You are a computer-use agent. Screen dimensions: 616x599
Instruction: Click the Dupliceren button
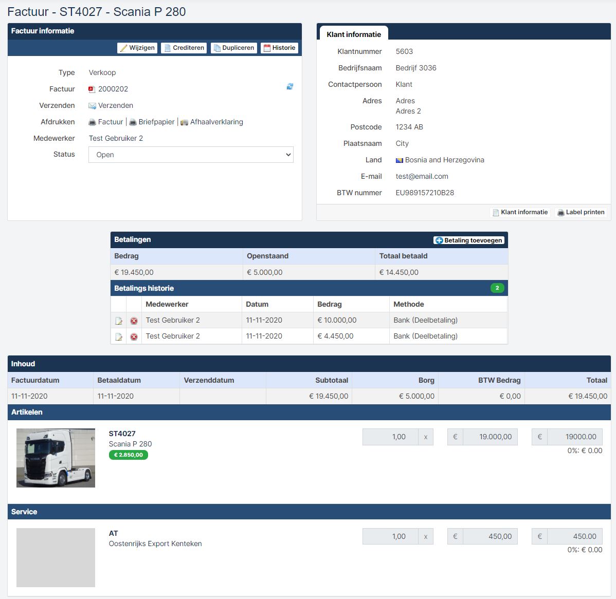tap(234, 48)
